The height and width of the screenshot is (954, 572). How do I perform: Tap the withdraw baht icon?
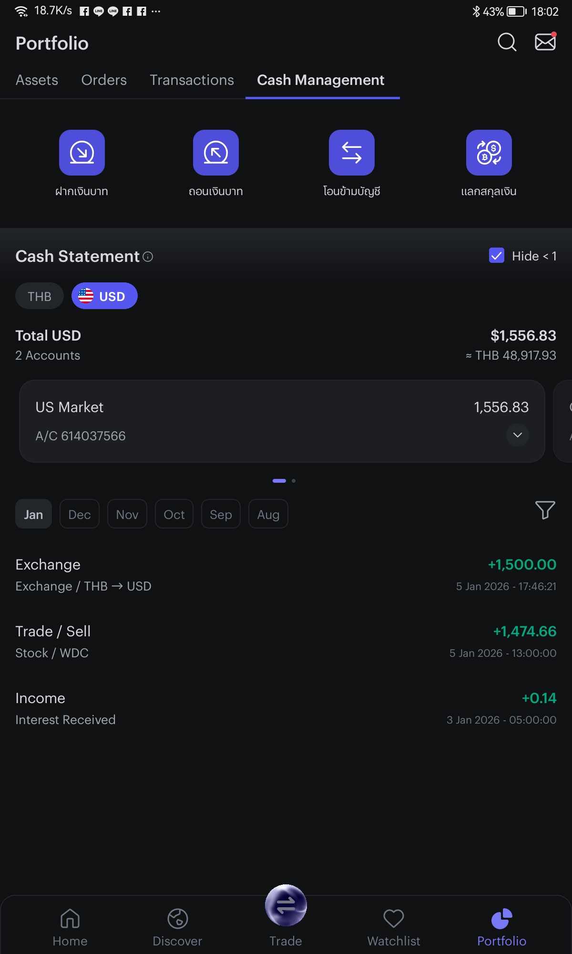216,153
